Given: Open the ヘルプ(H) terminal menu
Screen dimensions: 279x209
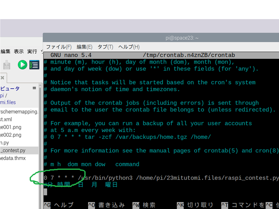Looking at the screenshot, I should (129, 47).
